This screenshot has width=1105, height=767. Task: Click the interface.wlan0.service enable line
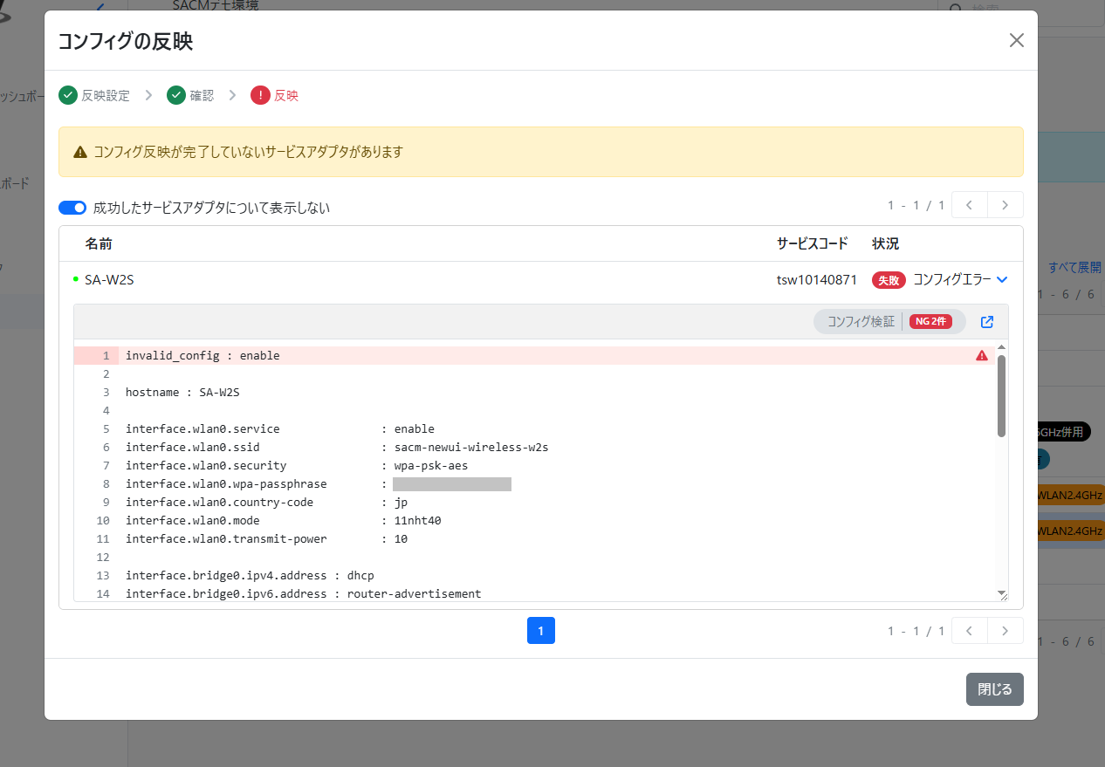280,429
